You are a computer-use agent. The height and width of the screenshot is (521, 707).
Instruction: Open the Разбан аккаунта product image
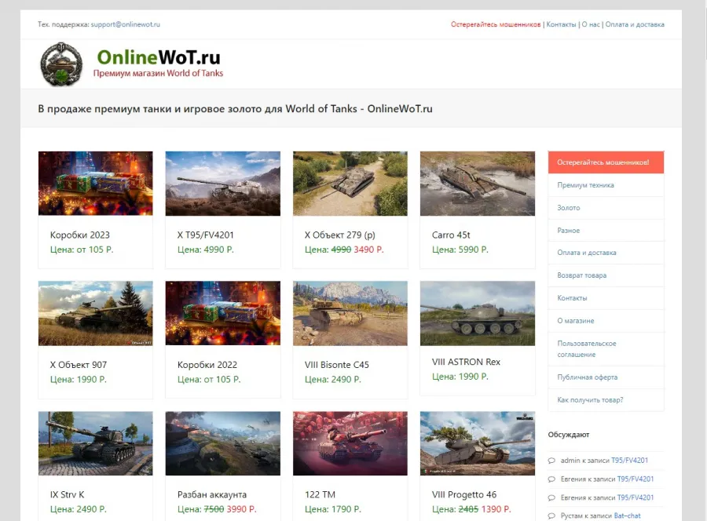223,443
